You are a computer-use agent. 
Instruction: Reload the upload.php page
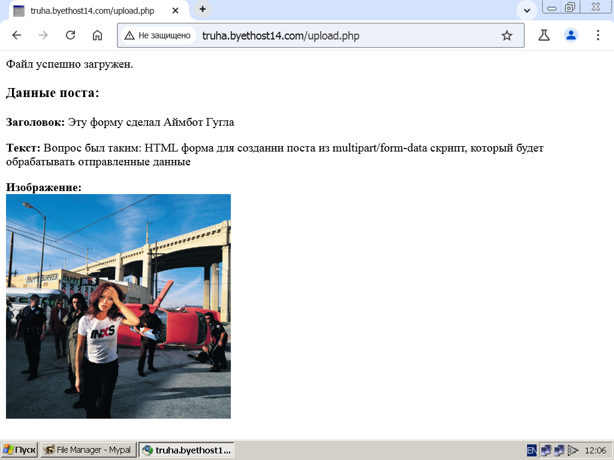click(70, 35)
